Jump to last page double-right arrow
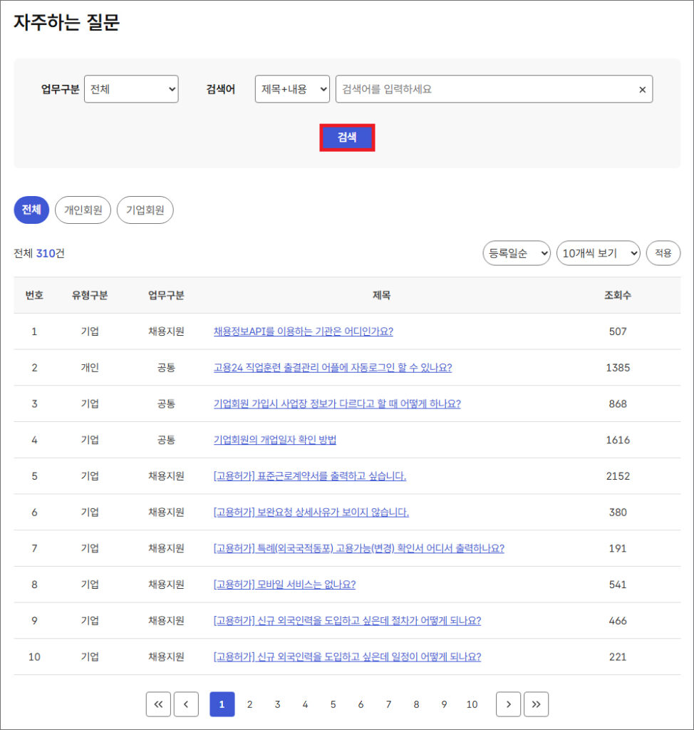The width and height of the screenshot is (694, 730). pos(536,704)
